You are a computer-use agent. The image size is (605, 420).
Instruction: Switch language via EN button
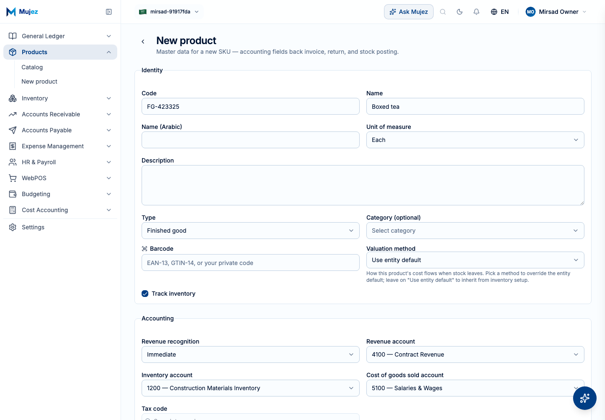coord(500,12)
